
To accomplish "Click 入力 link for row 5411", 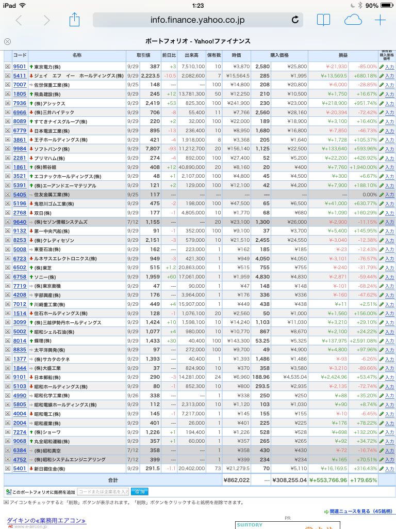I will (389, 76).
